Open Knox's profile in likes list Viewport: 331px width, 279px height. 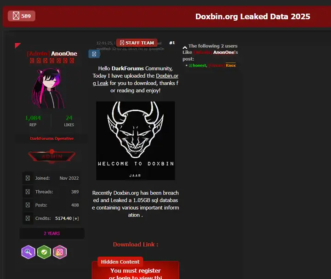coord(230,65)
